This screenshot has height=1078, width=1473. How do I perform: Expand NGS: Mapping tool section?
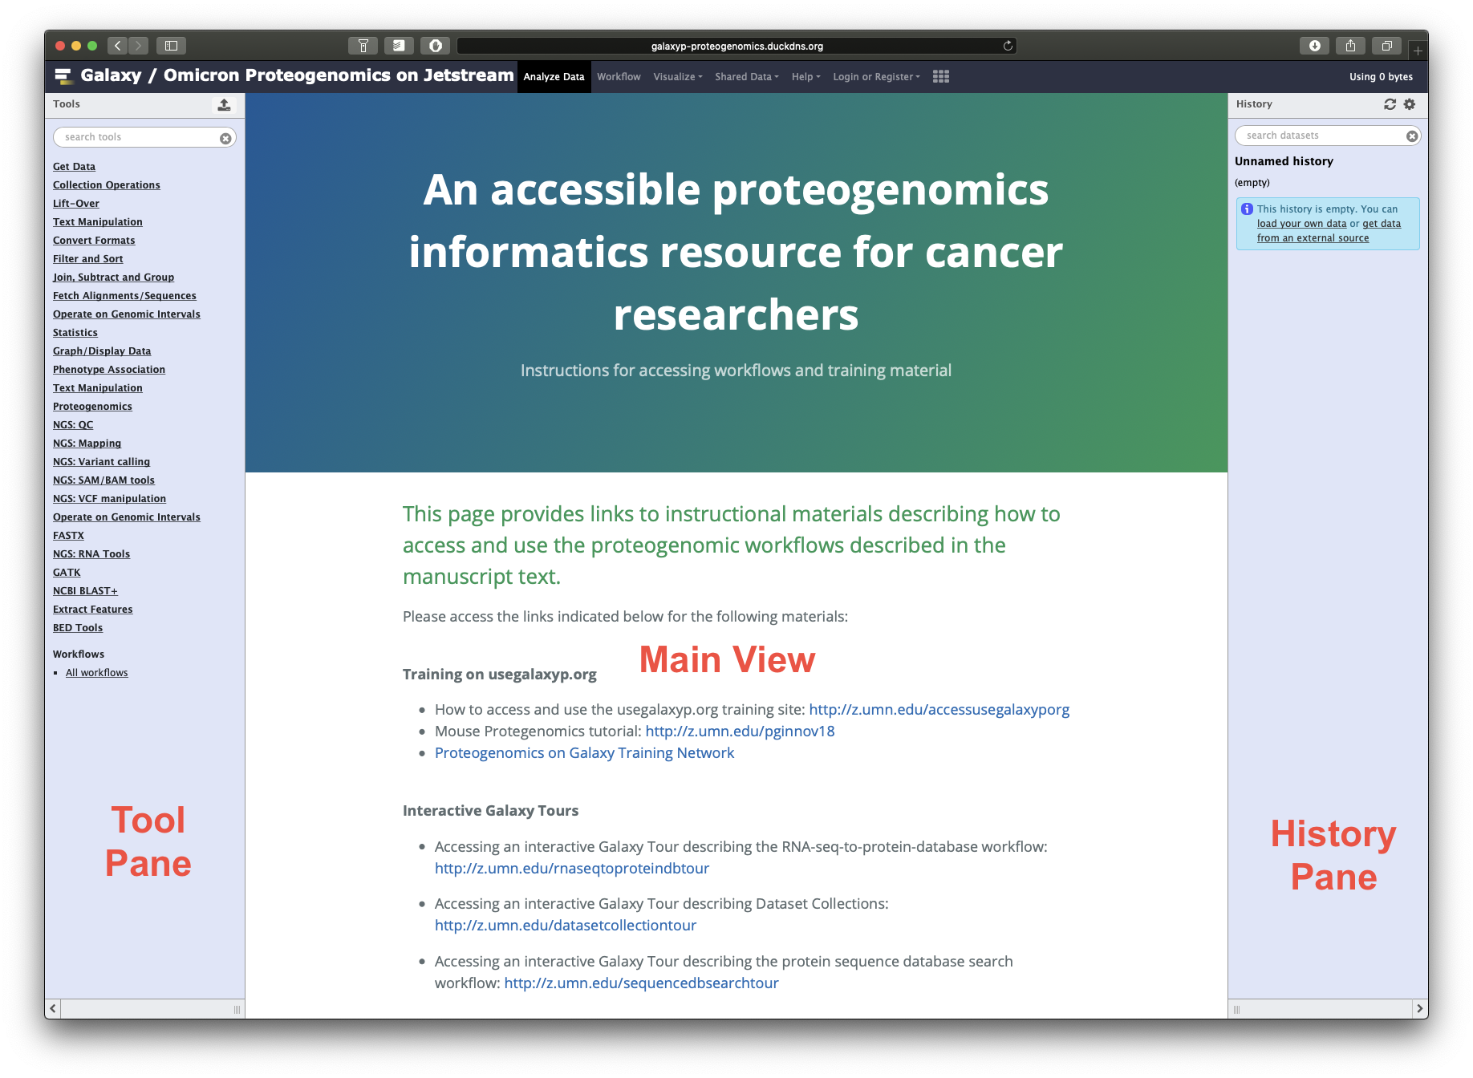(87, 444)
